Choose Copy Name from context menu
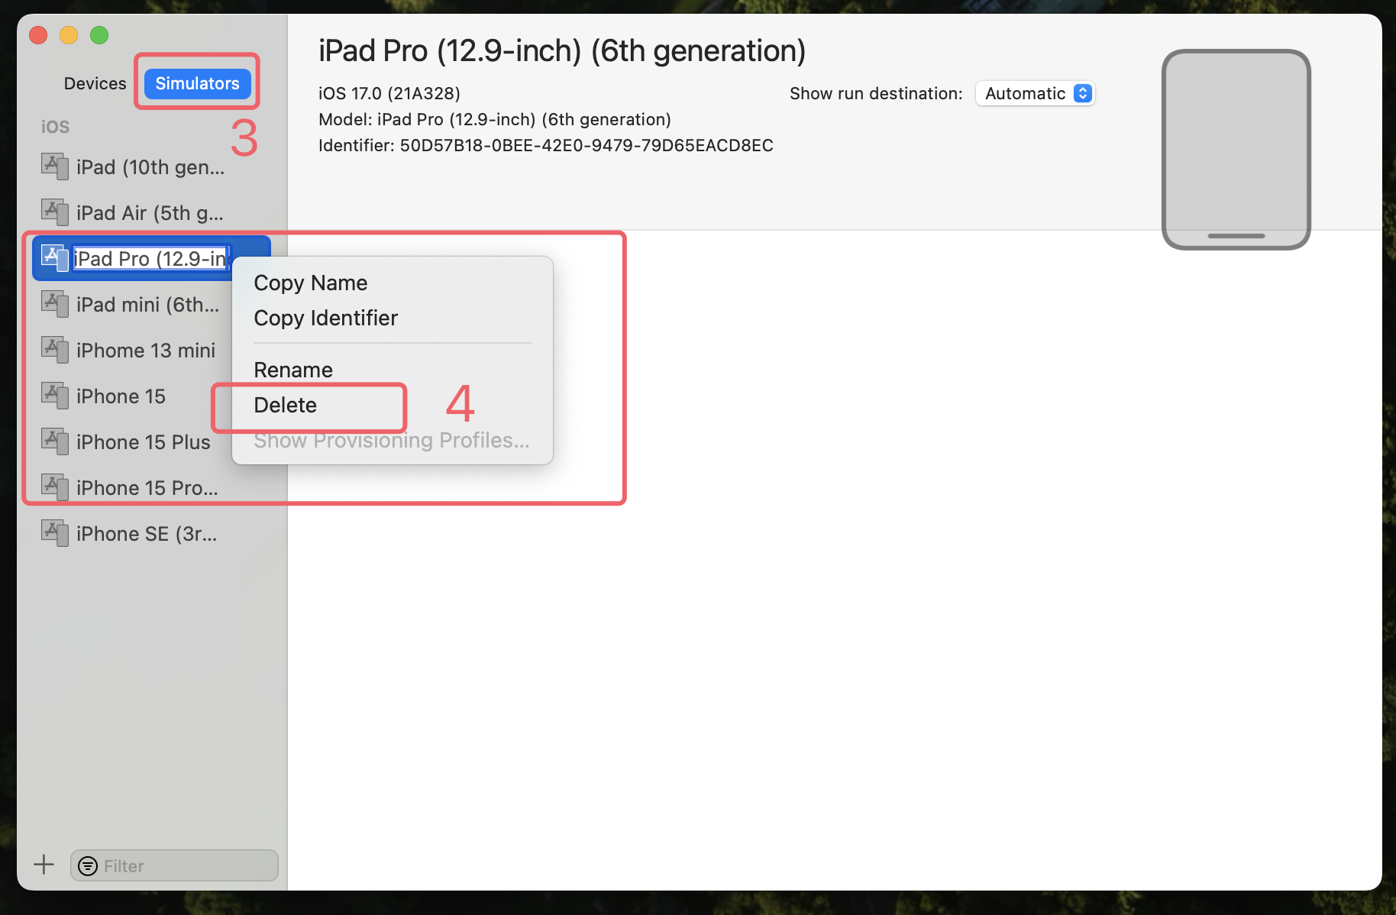Viewport: 1396px width, 915px height. pyautogui.click(x=392, y=283)
